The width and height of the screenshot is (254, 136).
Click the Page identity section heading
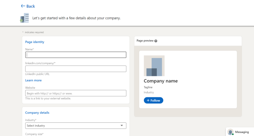35,42
